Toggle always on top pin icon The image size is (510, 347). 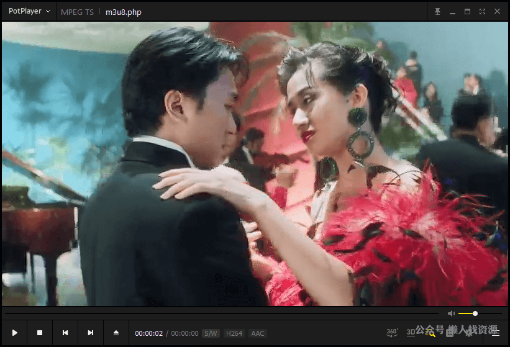[x=437, y=12]
